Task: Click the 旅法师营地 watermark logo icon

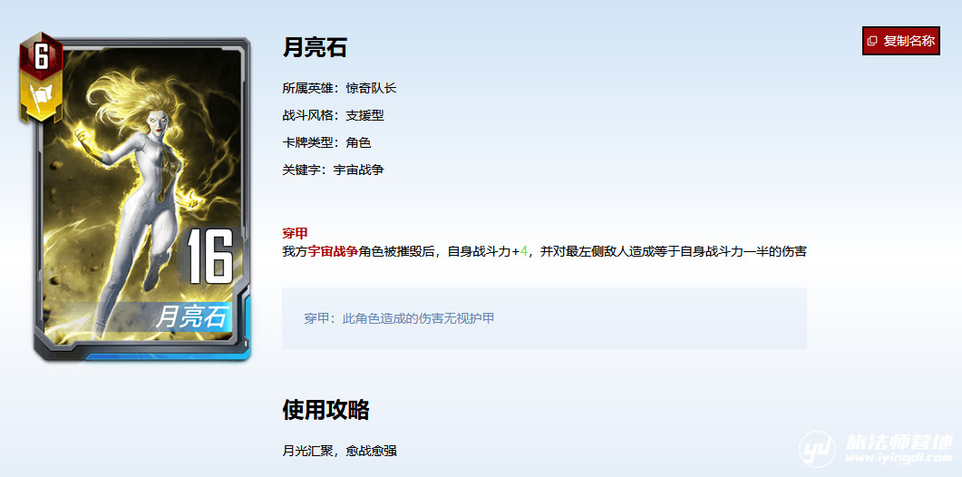Action: (816, 449)
